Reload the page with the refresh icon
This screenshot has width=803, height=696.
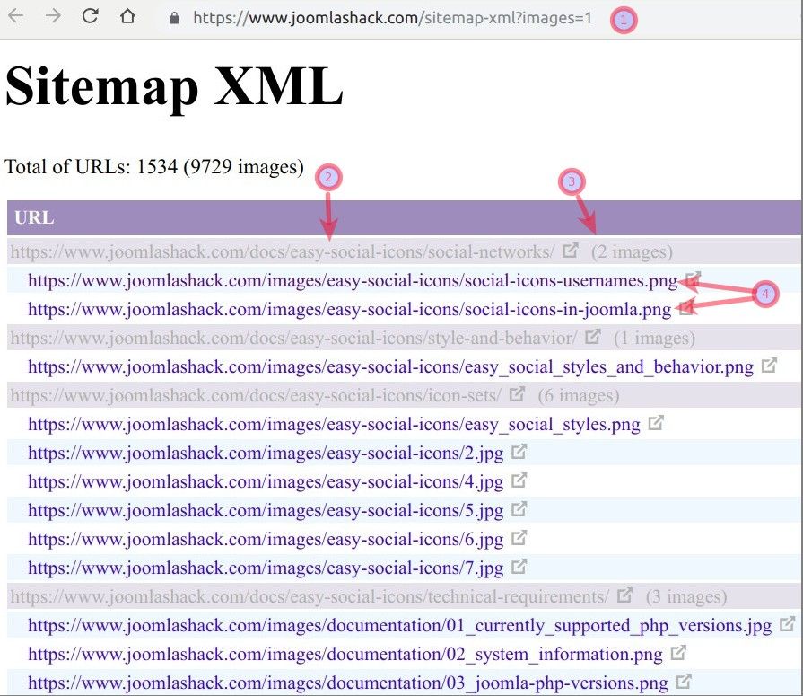click(x=90, y=16)
